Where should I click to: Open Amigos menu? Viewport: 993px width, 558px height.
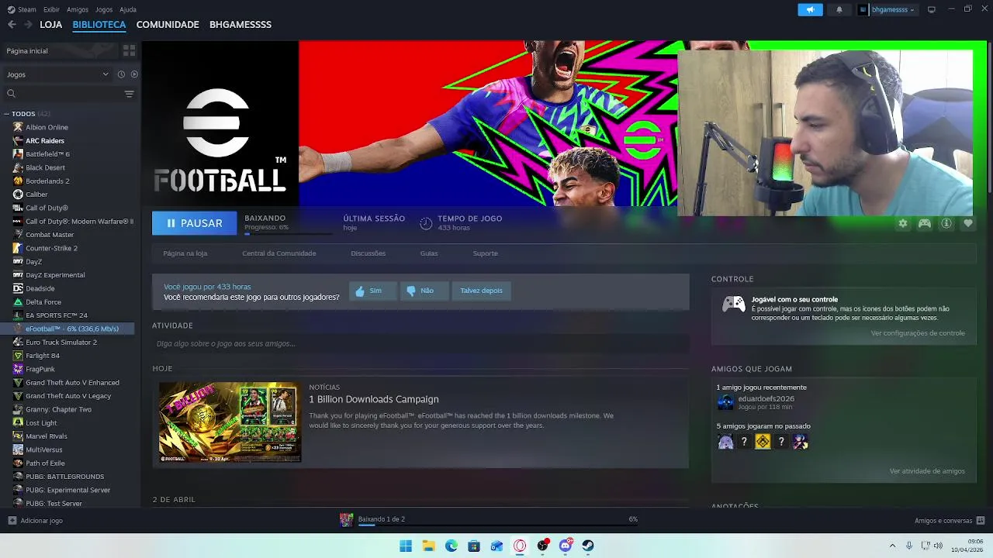(78, 9)
